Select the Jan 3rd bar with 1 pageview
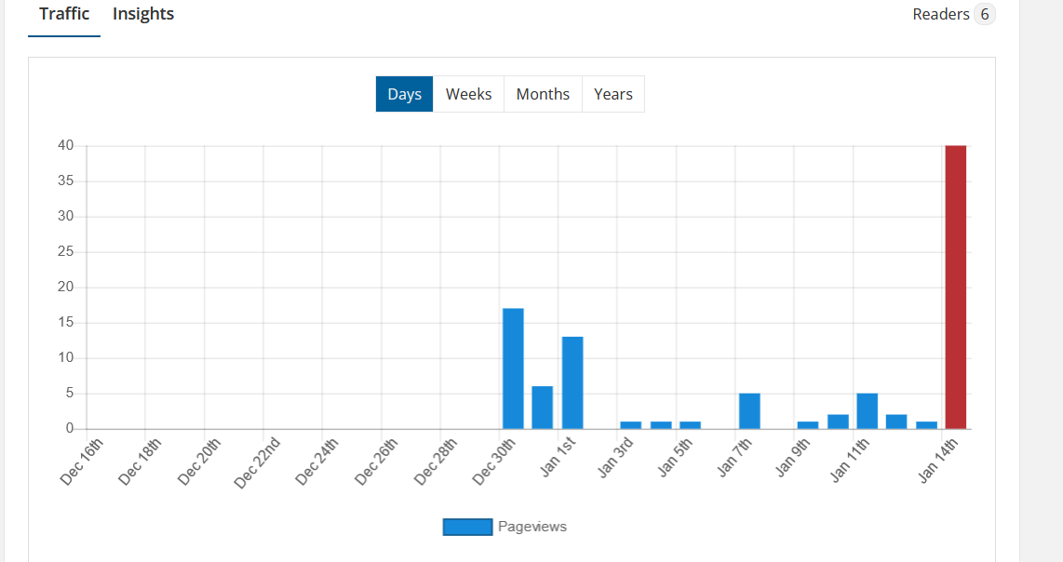The image size is (1063, 562). (631, 425)
